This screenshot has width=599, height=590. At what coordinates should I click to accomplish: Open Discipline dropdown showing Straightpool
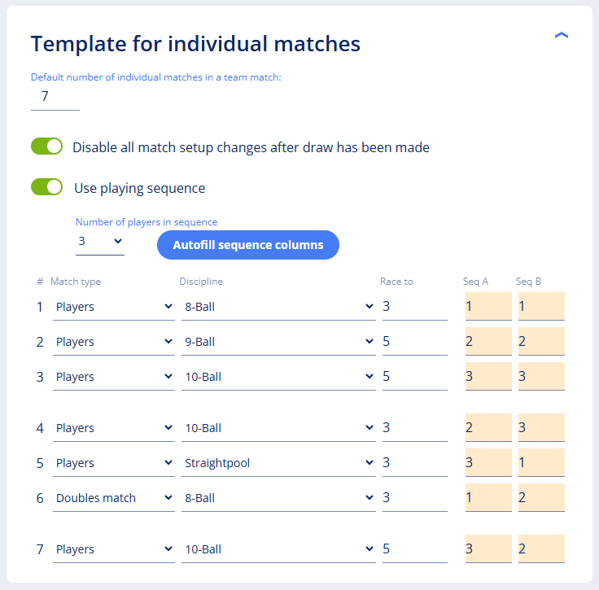[278, 463]
